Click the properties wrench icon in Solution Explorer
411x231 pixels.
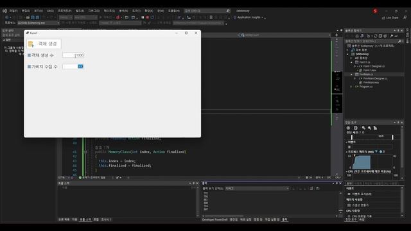point(391,36)
